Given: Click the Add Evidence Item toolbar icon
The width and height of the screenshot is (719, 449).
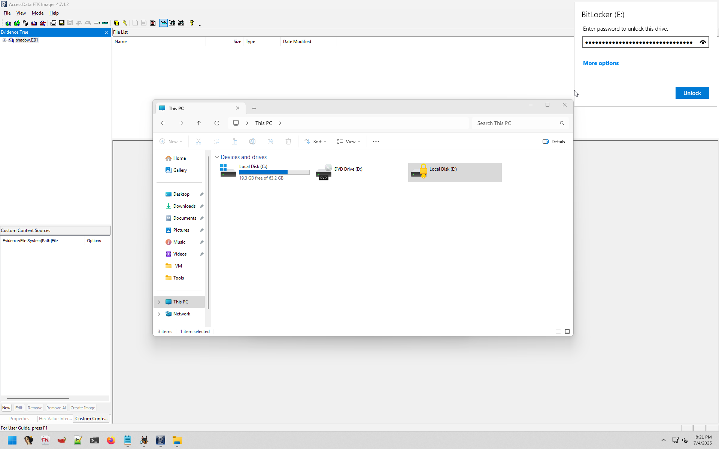Looking at the screenshot, I should click(x=8, y=23).
